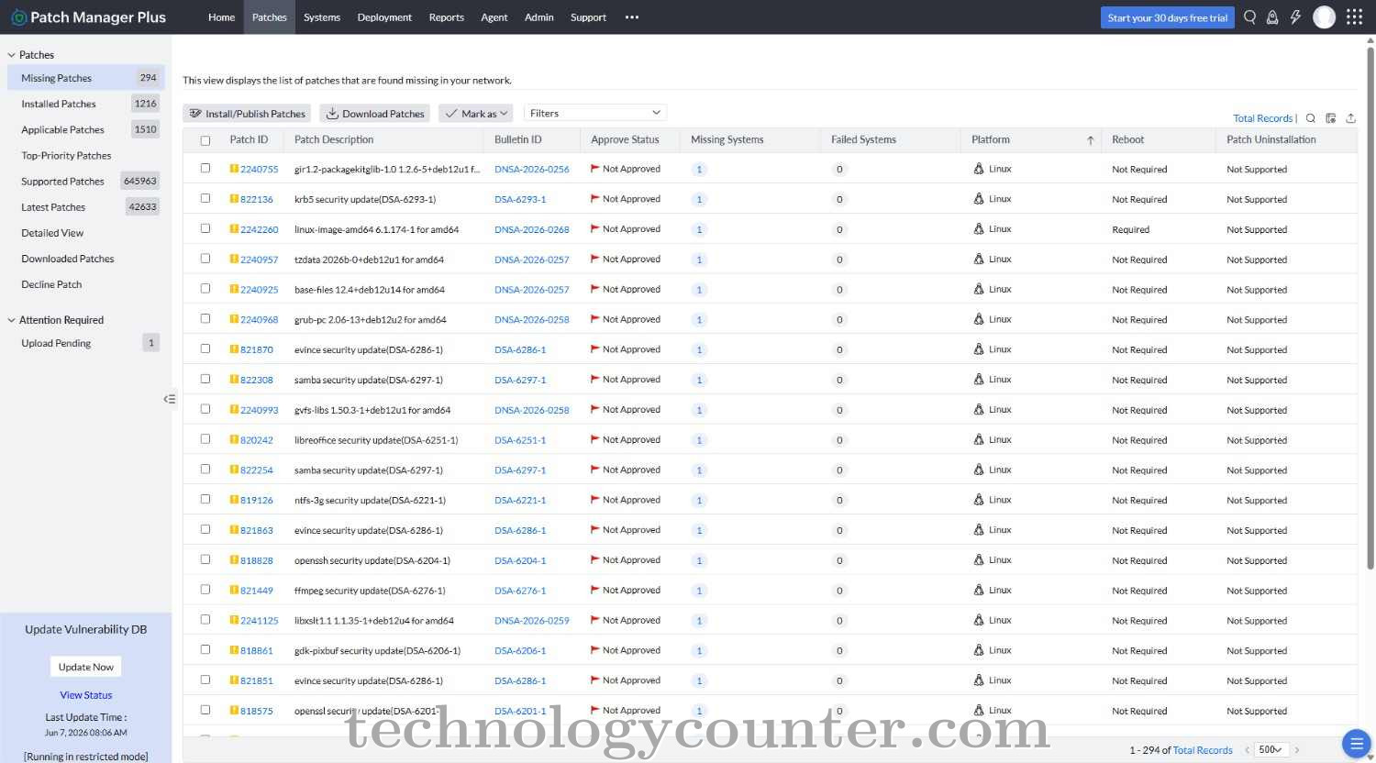The height and width of the screenshot is (763, 1376).
Task: Click the export table icon
Action: (1351, 118)
